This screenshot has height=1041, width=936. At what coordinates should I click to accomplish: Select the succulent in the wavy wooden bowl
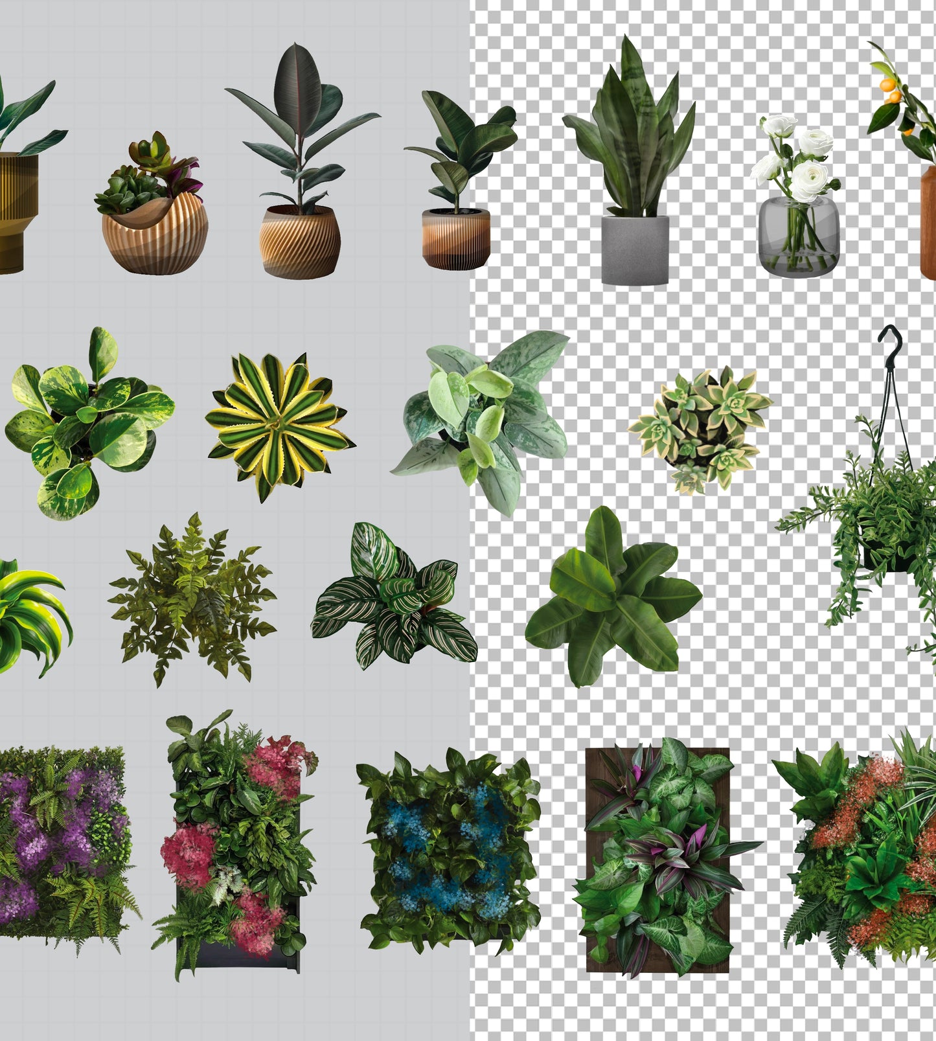point(153,204)
